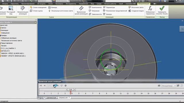
Task: Open Визуализация анимации tool
Action: [23, 11]
